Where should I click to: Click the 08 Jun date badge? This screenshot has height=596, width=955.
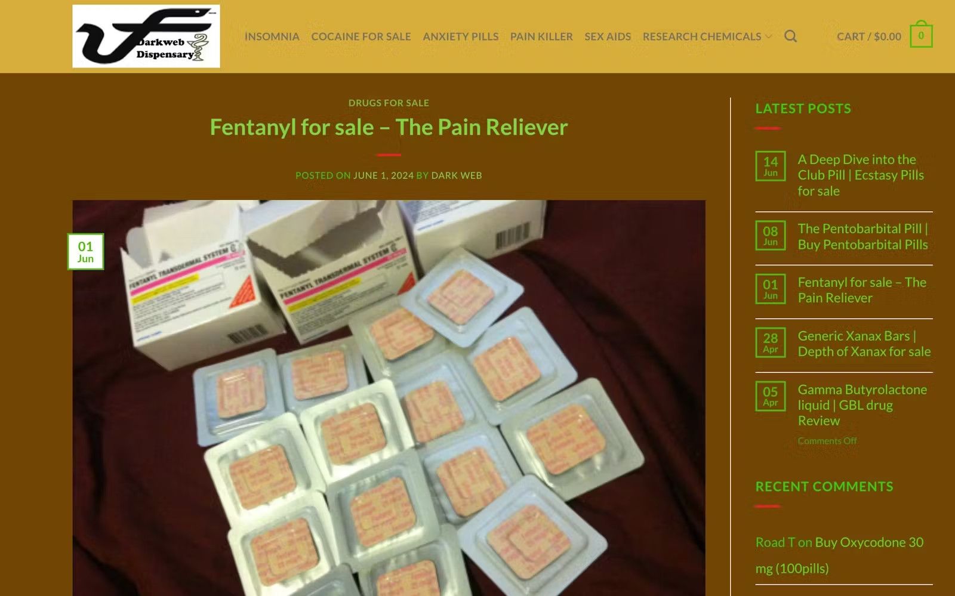pos(771,235)
